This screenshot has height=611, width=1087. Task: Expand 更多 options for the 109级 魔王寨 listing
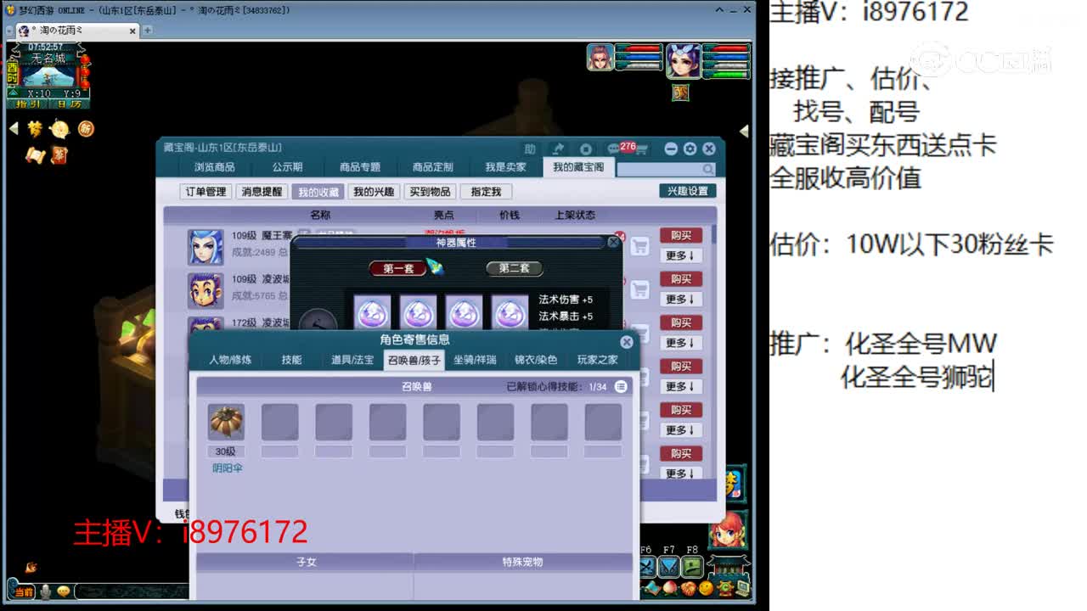681,256
